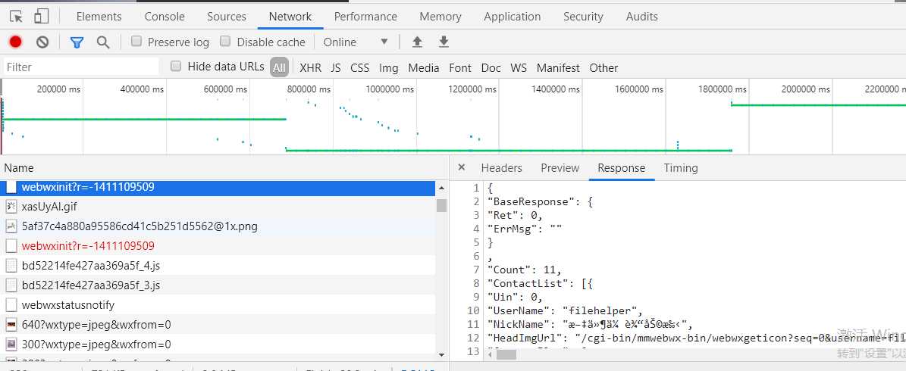The image size is (906, 371).
Task: Open the Online throttling dropdown
Action: pyautogui.click(x=356, y=42)
